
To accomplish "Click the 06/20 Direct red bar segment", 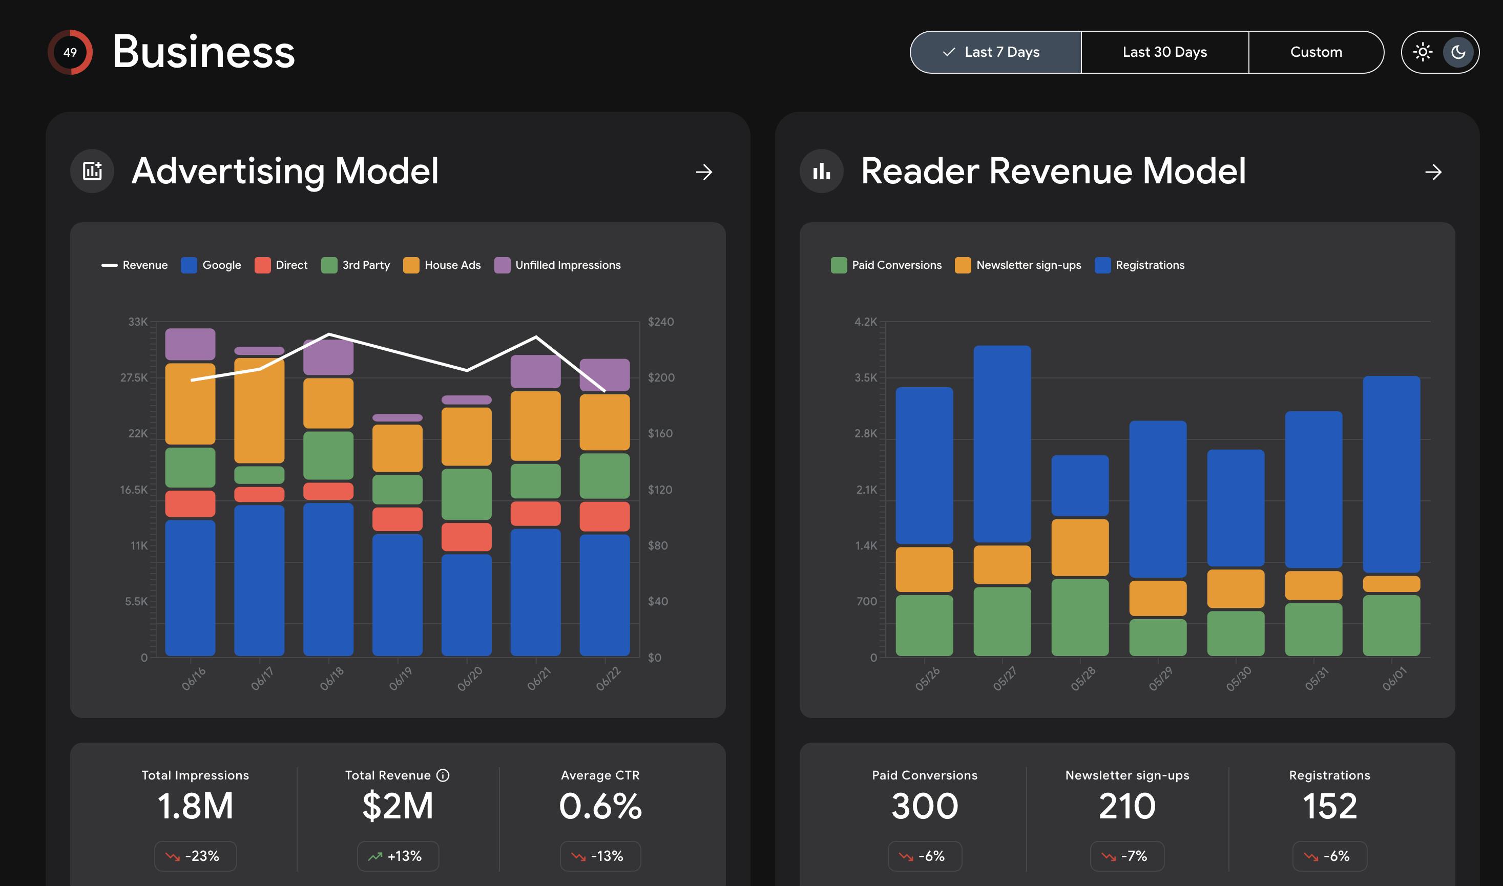I will [x=466, y=537].
